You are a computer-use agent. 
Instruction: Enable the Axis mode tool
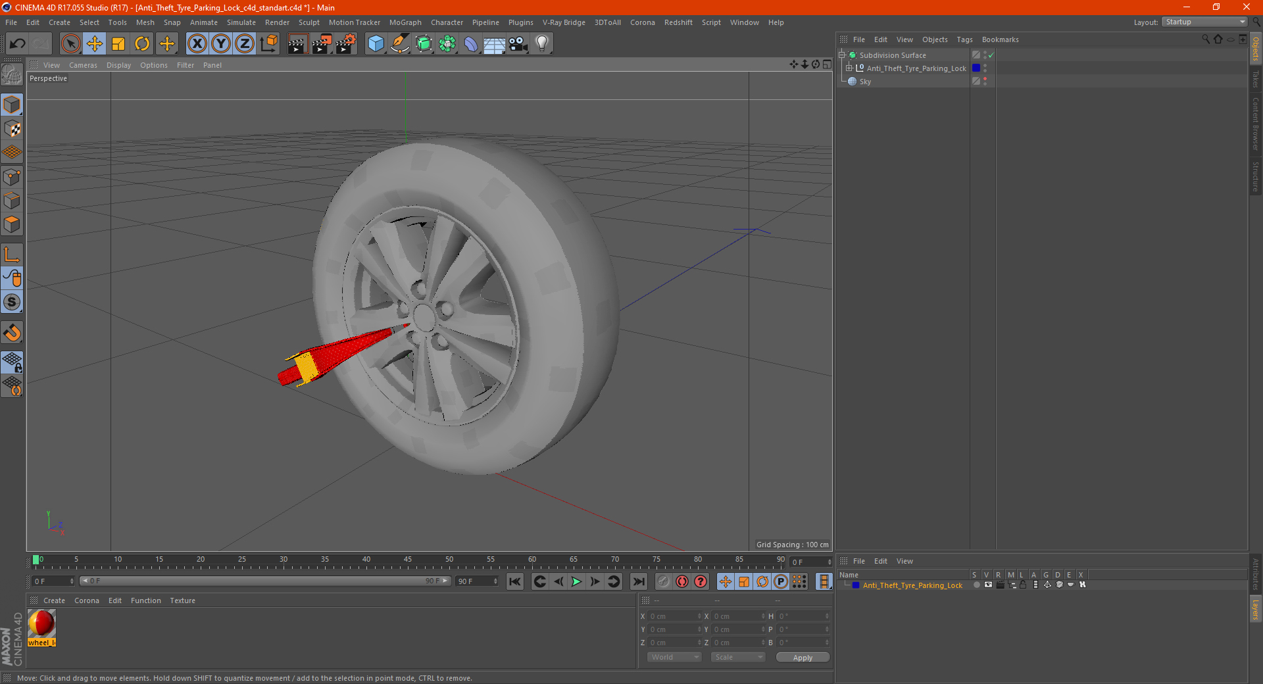coord(12,255)
